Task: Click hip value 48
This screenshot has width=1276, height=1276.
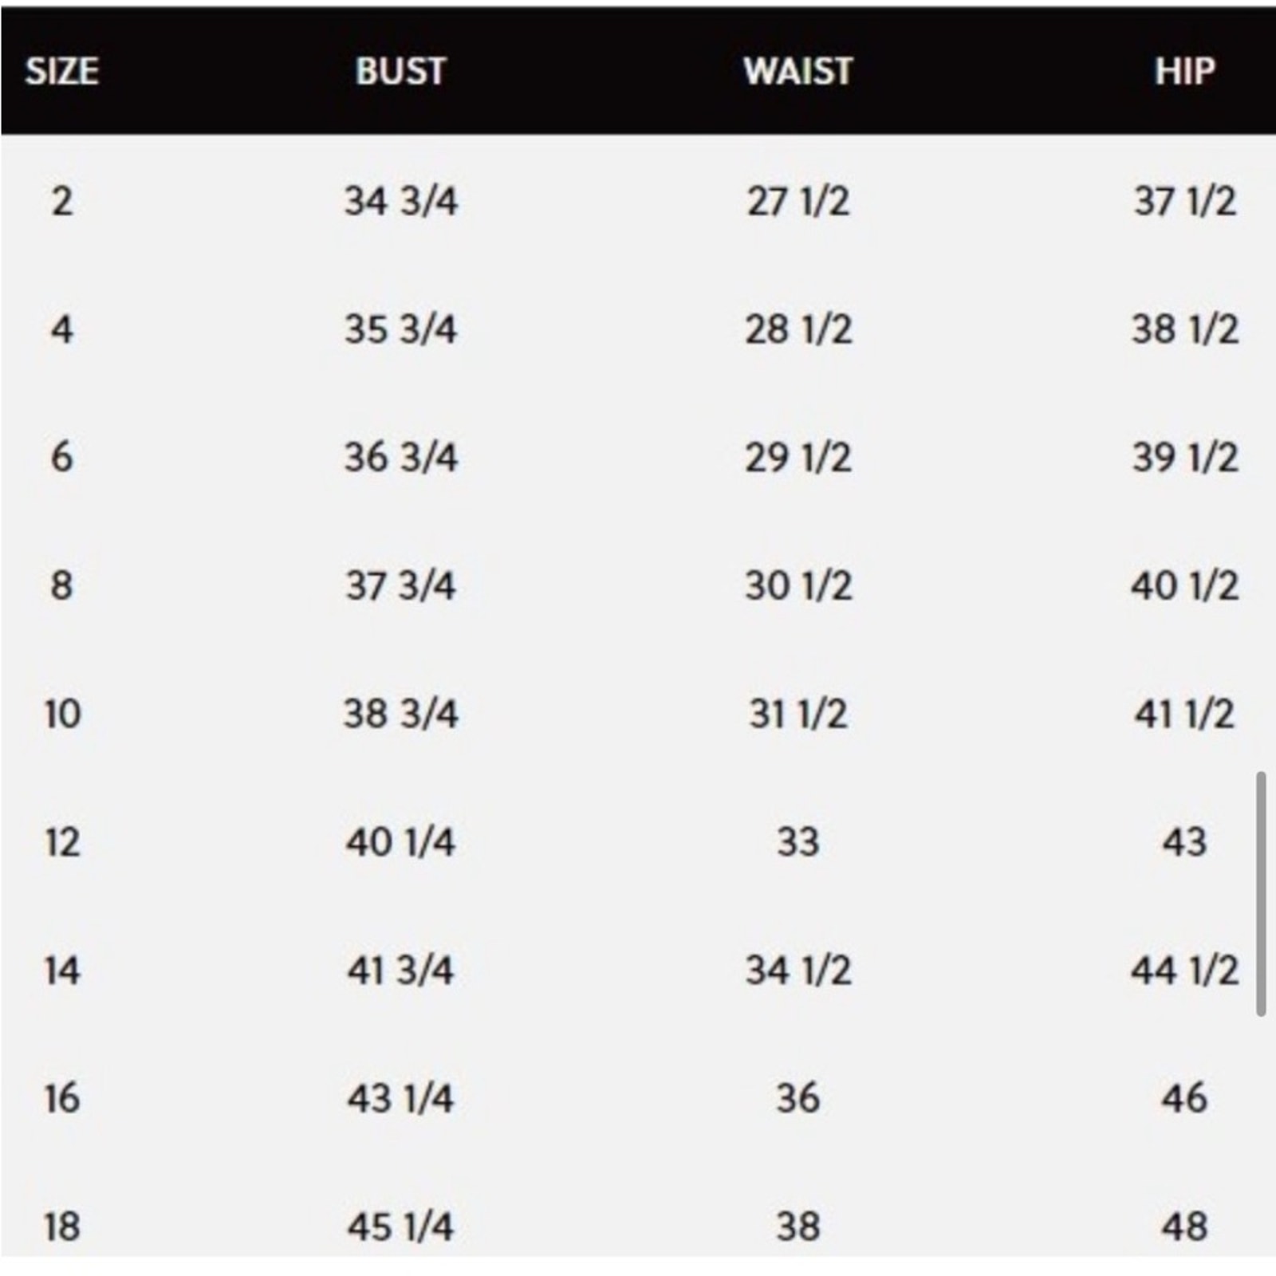Action: click(x=1185, y=1227)
